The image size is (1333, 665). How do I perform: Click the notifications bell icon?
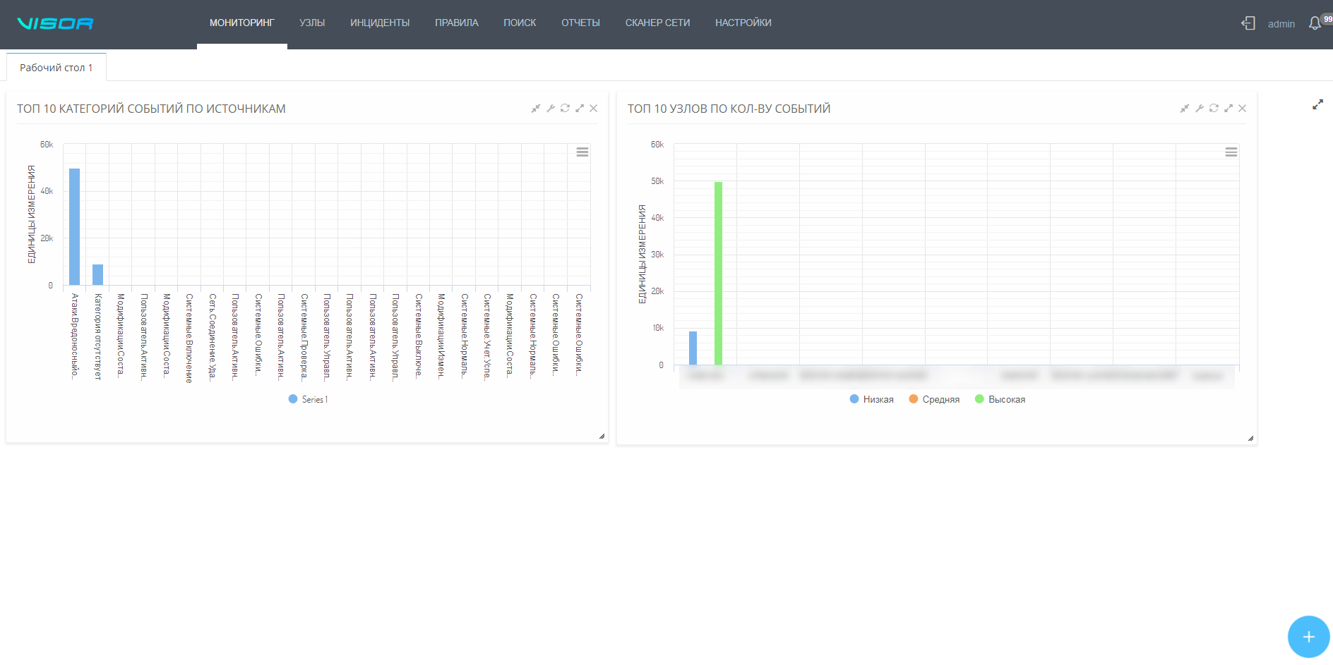[1315, 23]
